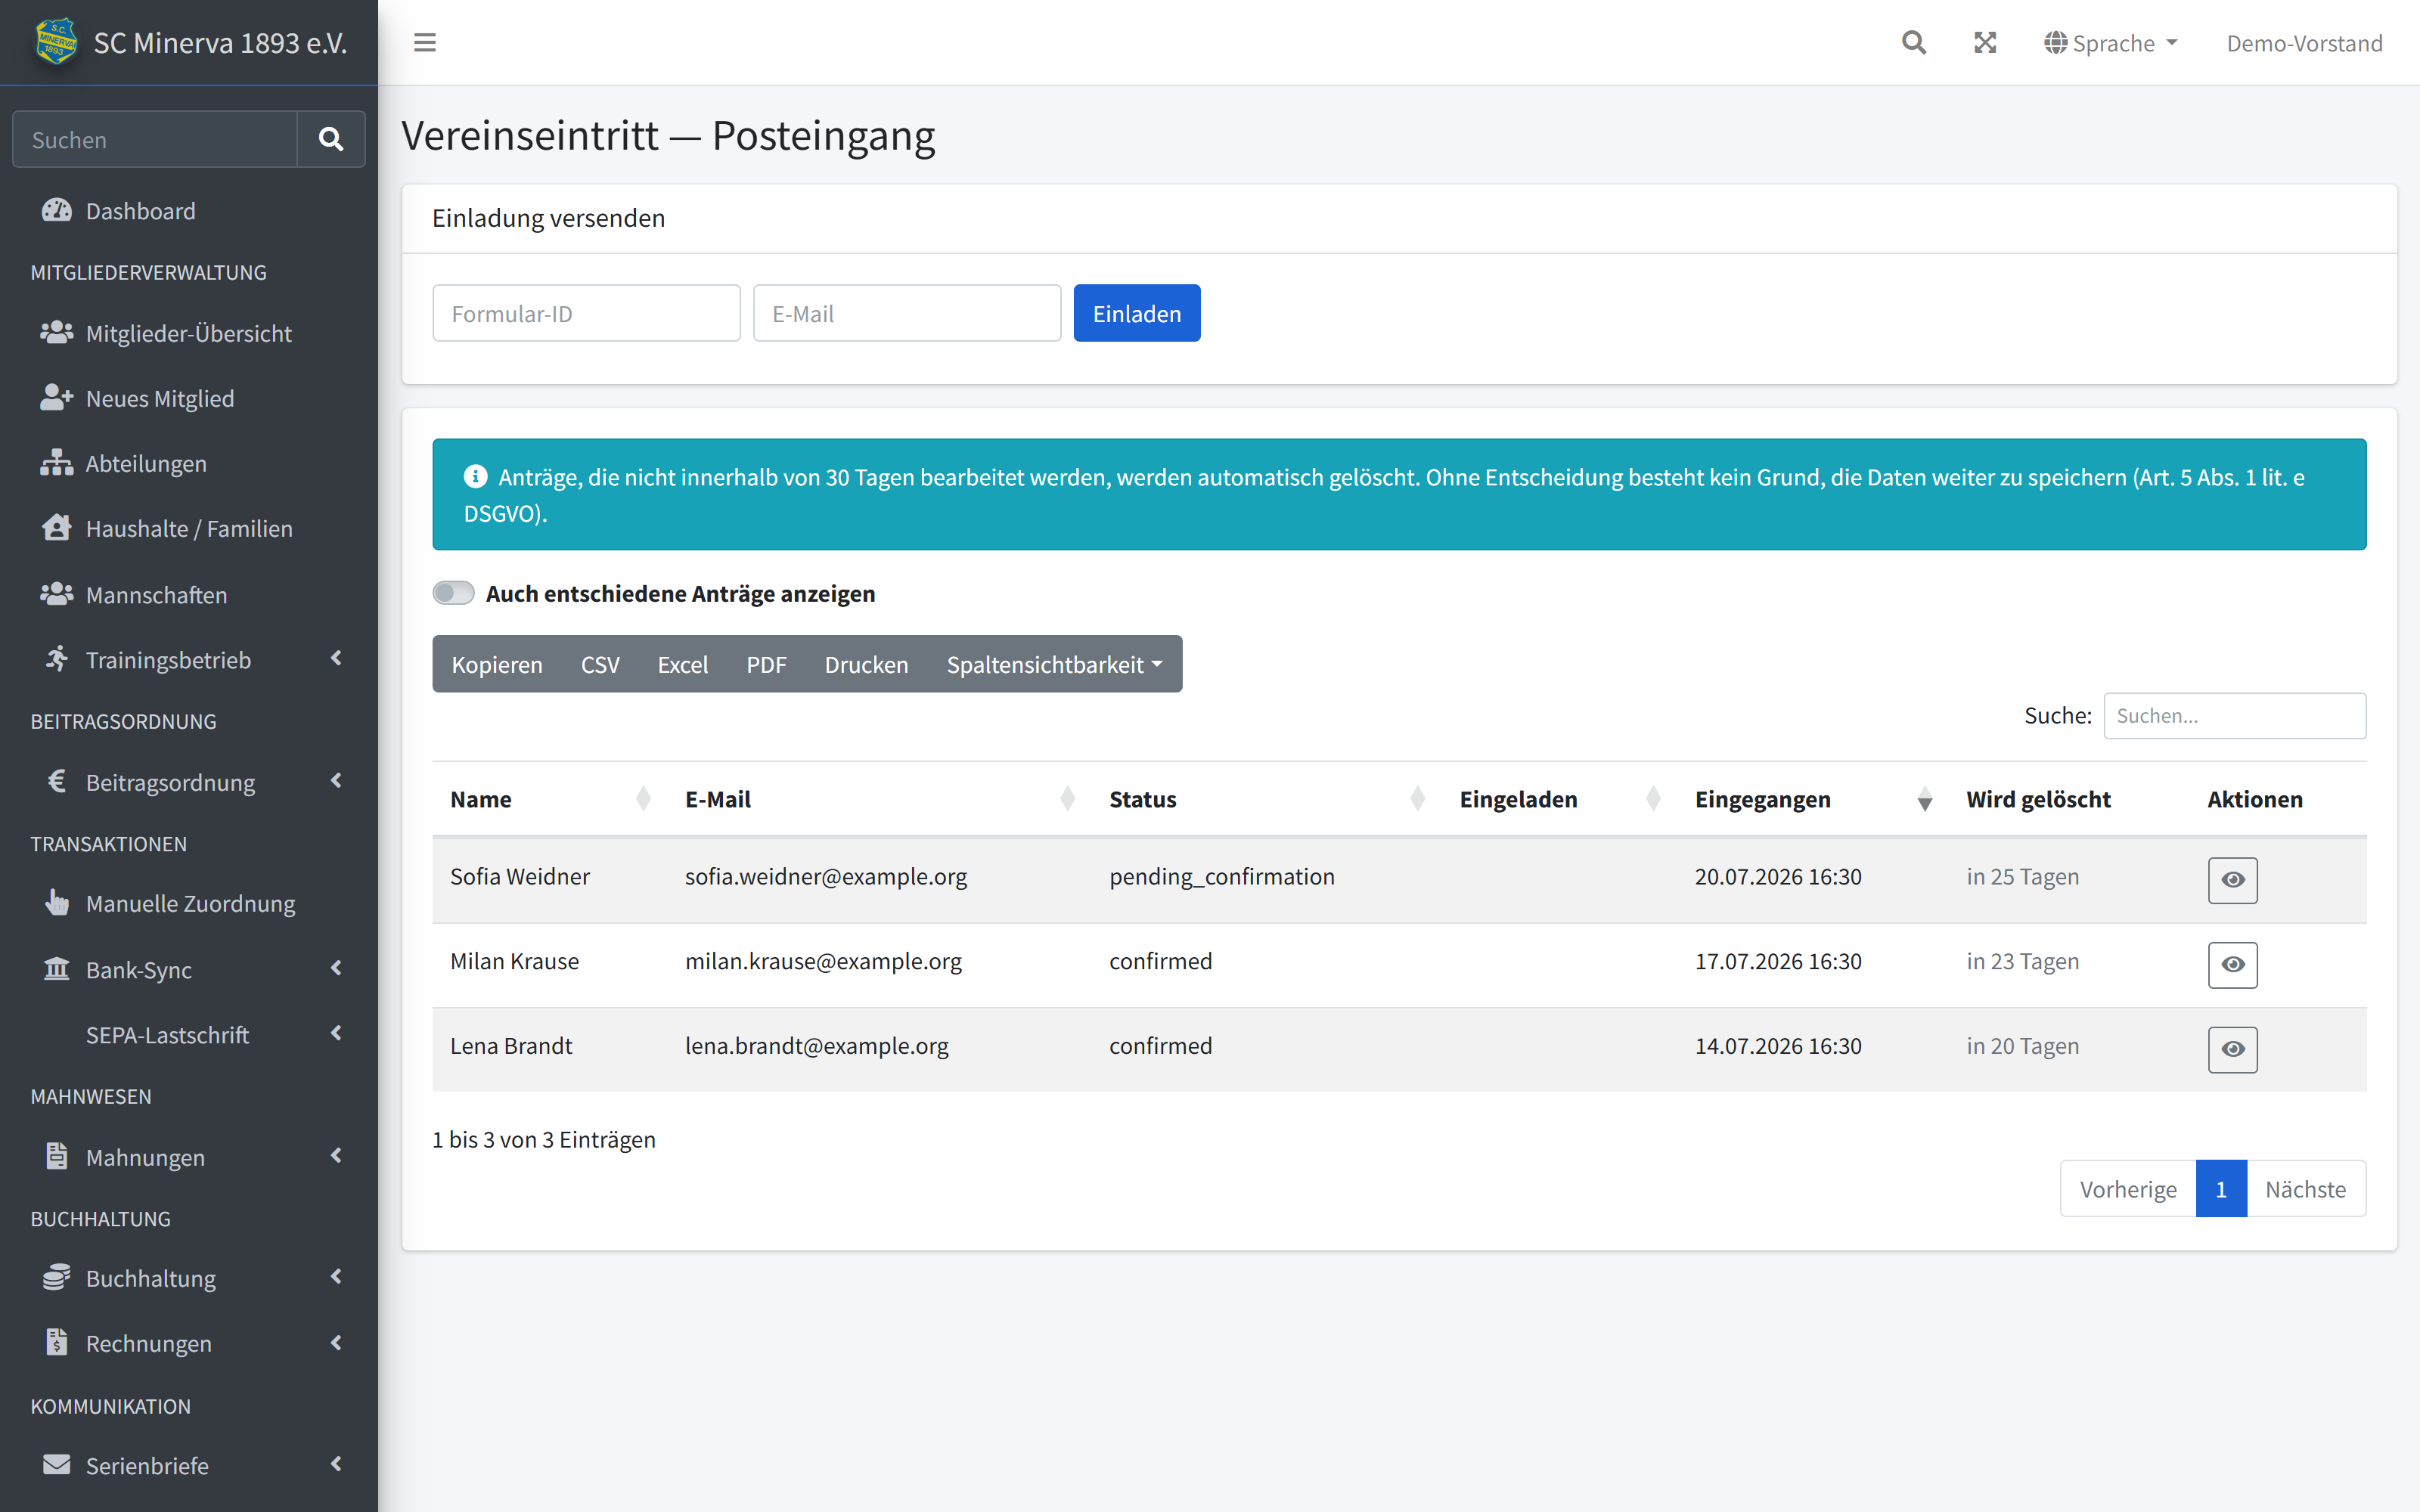The image size is (2420, 1512).
Task: Expand the Spaltensichtbarkeit column visibility dropdown
Action: pyautogui.click(x=1054, y=664)
